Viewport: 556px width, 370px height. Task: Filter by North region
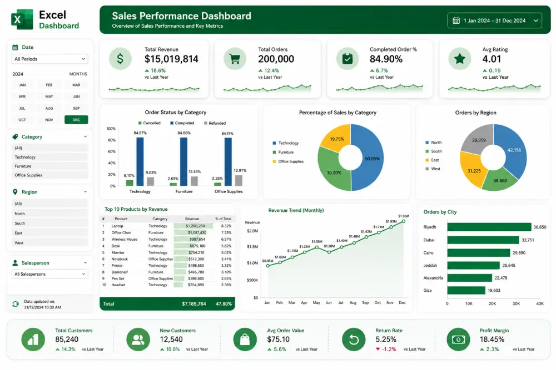pos(49,214)
